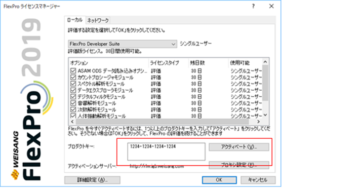Toggle カウントプロシージャモジュール checkbox
Screen dimensions: 359x189
[73, 77]
